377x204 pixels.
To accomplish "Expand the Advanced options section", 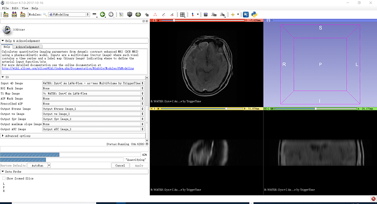I will point(73,136).
